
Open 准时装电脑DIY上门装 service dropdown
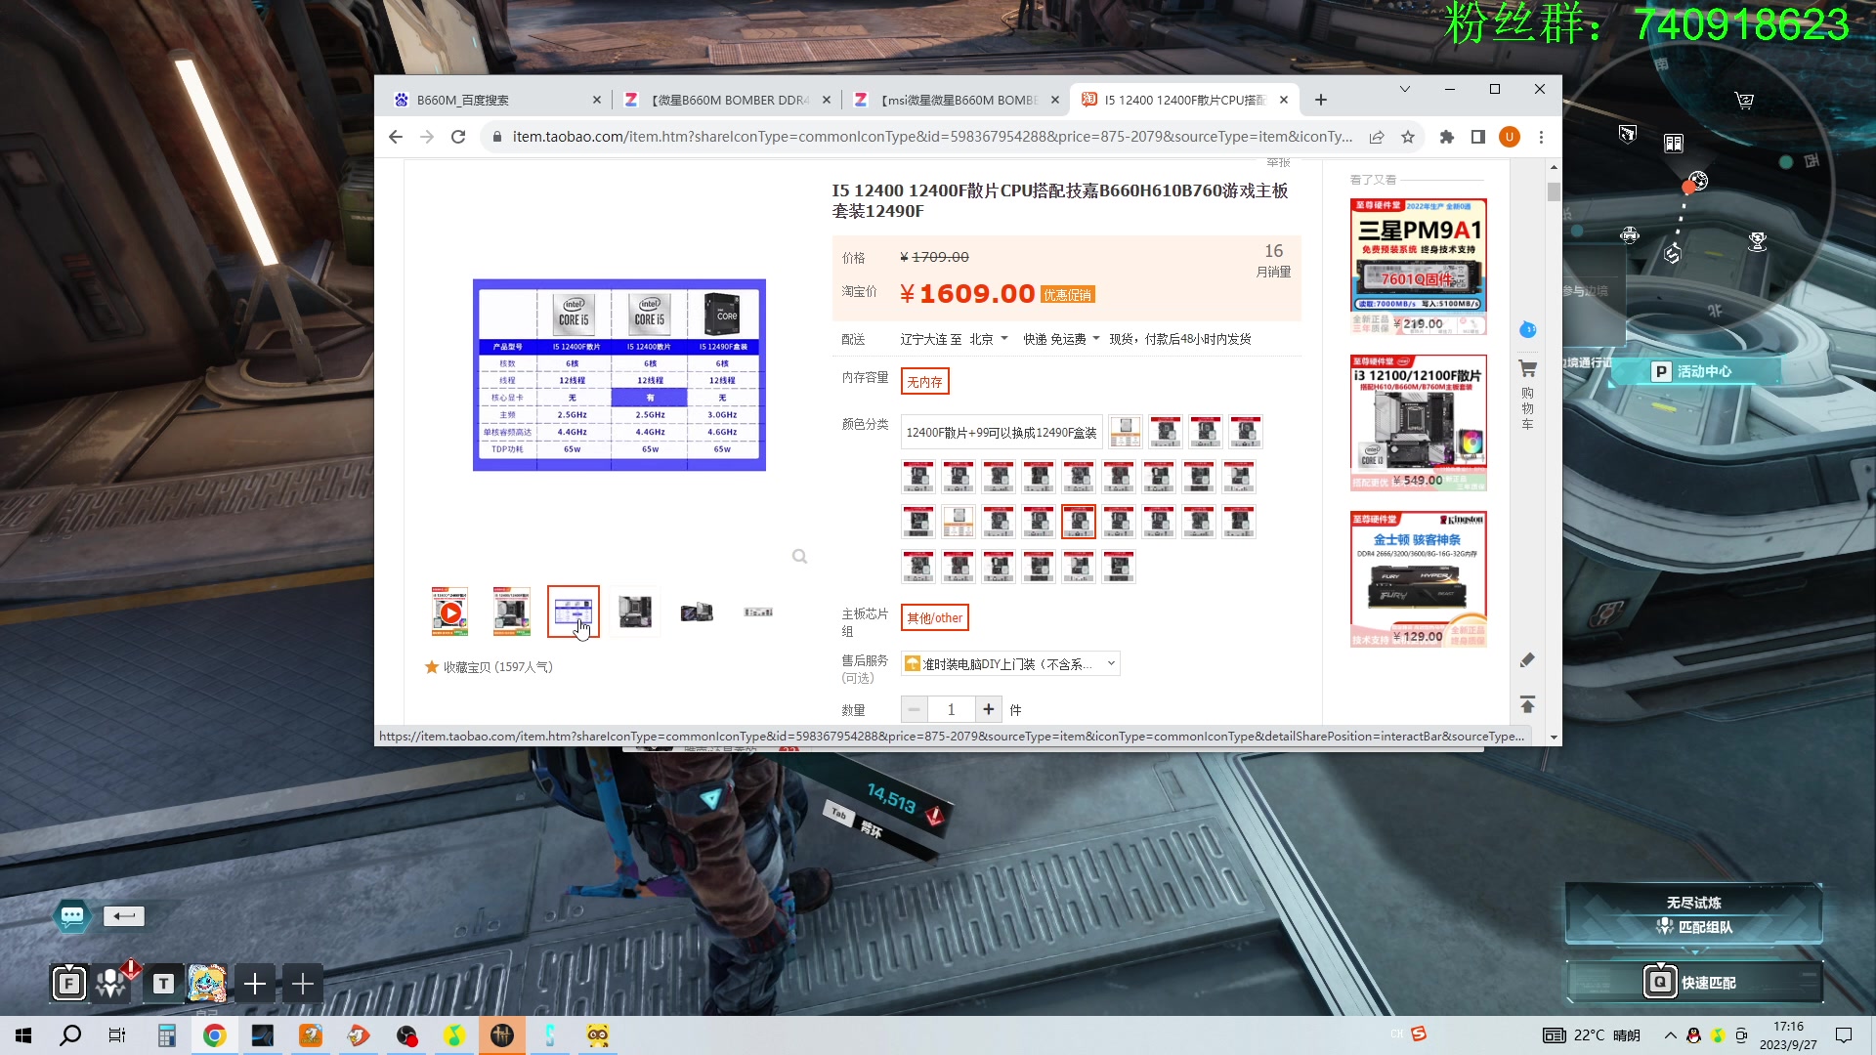click(x=1010, y=664)
